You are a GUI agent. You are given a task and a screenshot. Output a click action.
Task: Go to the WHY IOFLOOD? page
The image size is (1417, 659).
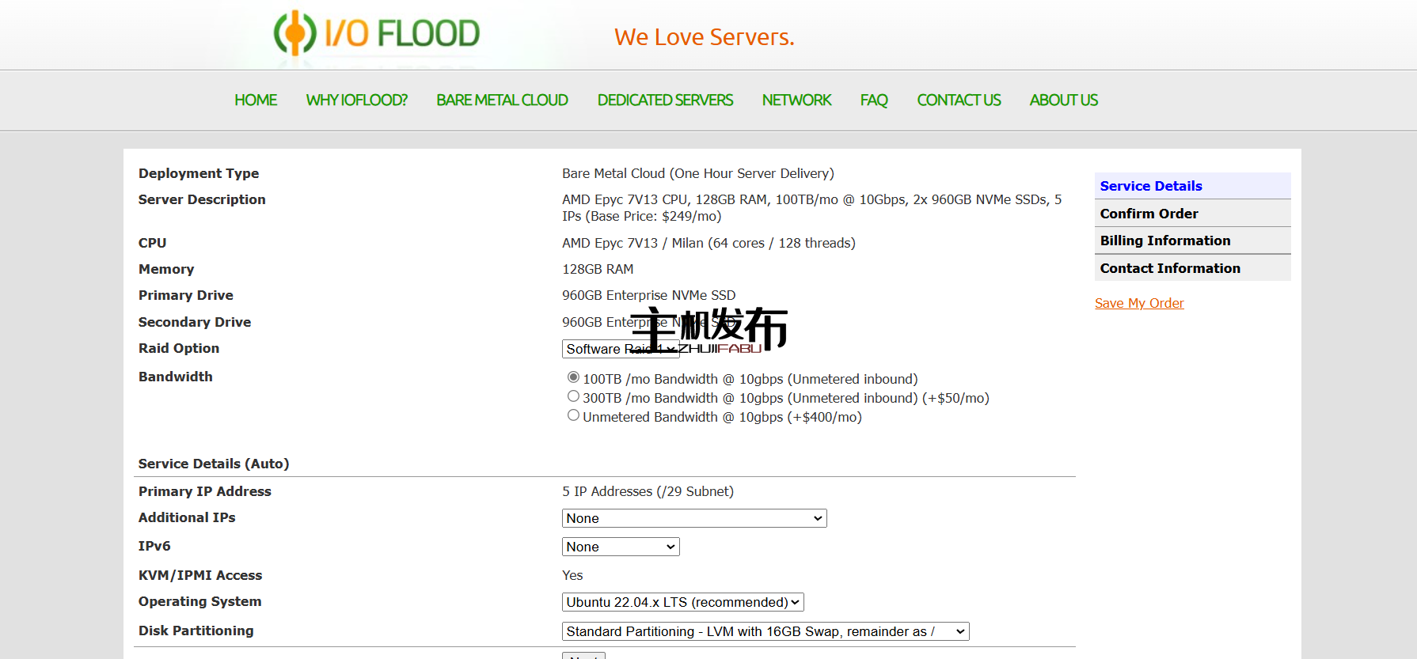click(x=356, y=100)
